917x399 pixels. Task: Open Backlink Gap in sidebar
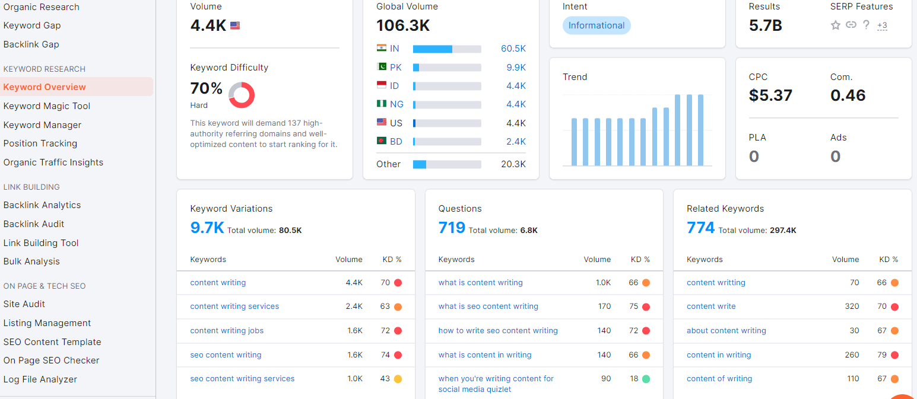[x=31, y=44]
